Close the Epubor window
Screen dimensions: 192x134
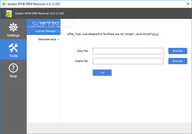pyautogui.click(x=188, y=4)
